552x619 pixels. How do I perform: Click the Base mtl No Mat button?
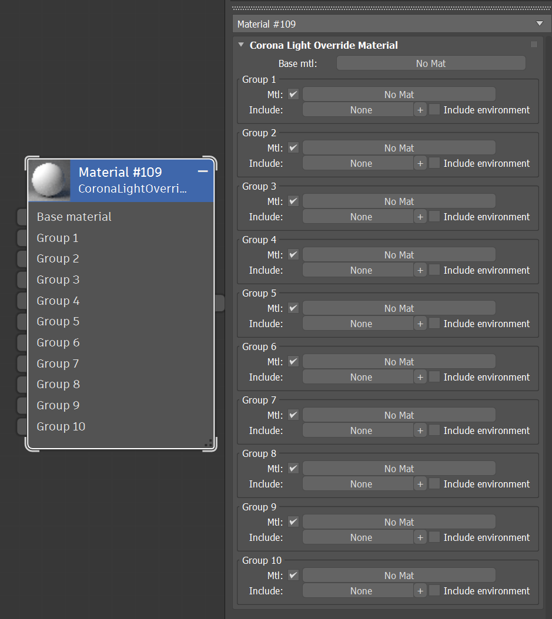coord(431,63)
